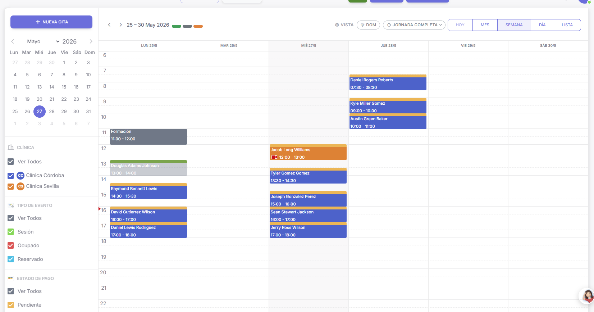Click the Clínica section building icon
594x312 pixels.
[x=11, y=147]
